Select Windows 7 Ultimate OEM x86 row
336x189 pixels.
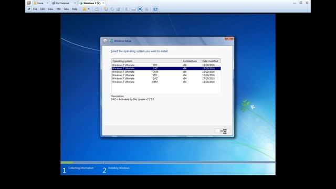[x=166, y=72]
